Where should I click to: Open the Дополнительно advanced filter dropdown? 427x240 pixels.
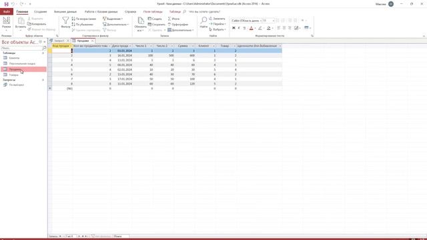pos(115,24)
